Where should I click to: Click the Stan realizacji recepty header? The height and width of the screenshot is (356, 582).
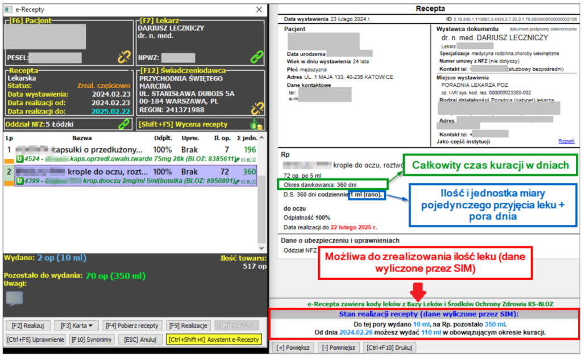click(429, 314)
